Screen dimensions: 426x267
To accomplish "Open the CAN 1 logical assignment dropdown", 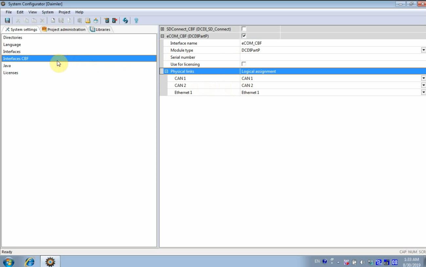I will pyautogui.click(x=423, y=78).
